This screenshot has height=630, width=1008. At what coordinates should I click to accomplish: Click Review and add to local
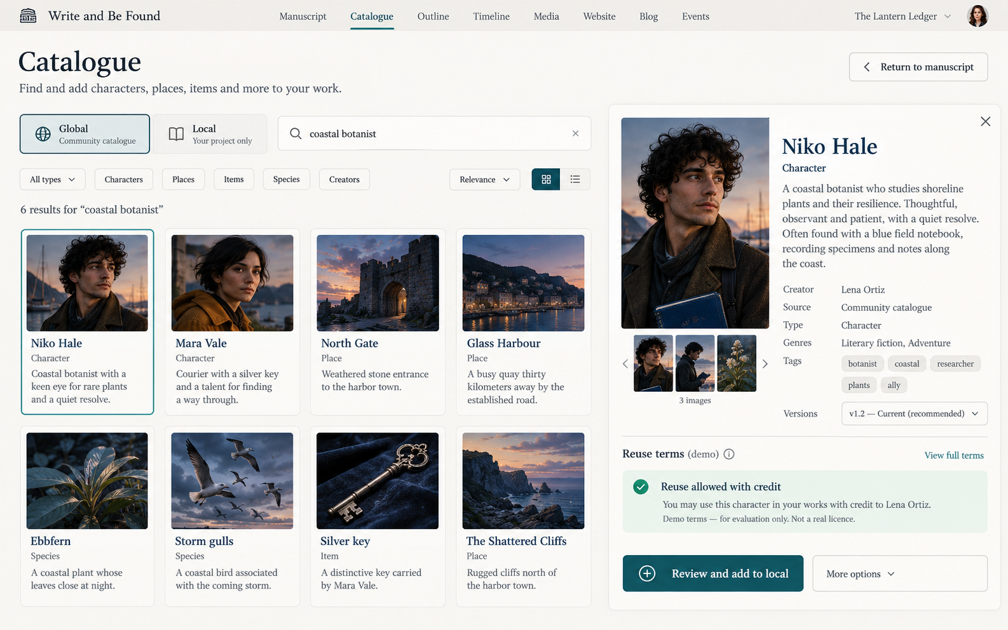click(713, 573)
